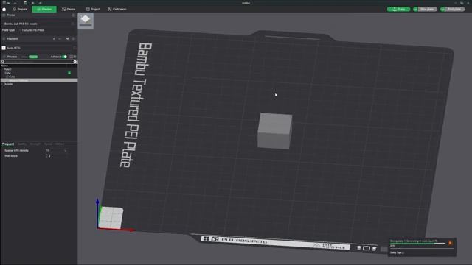
Task: Go to the Home screen icon
Action: pyautogui.click(x=4, y=9)
